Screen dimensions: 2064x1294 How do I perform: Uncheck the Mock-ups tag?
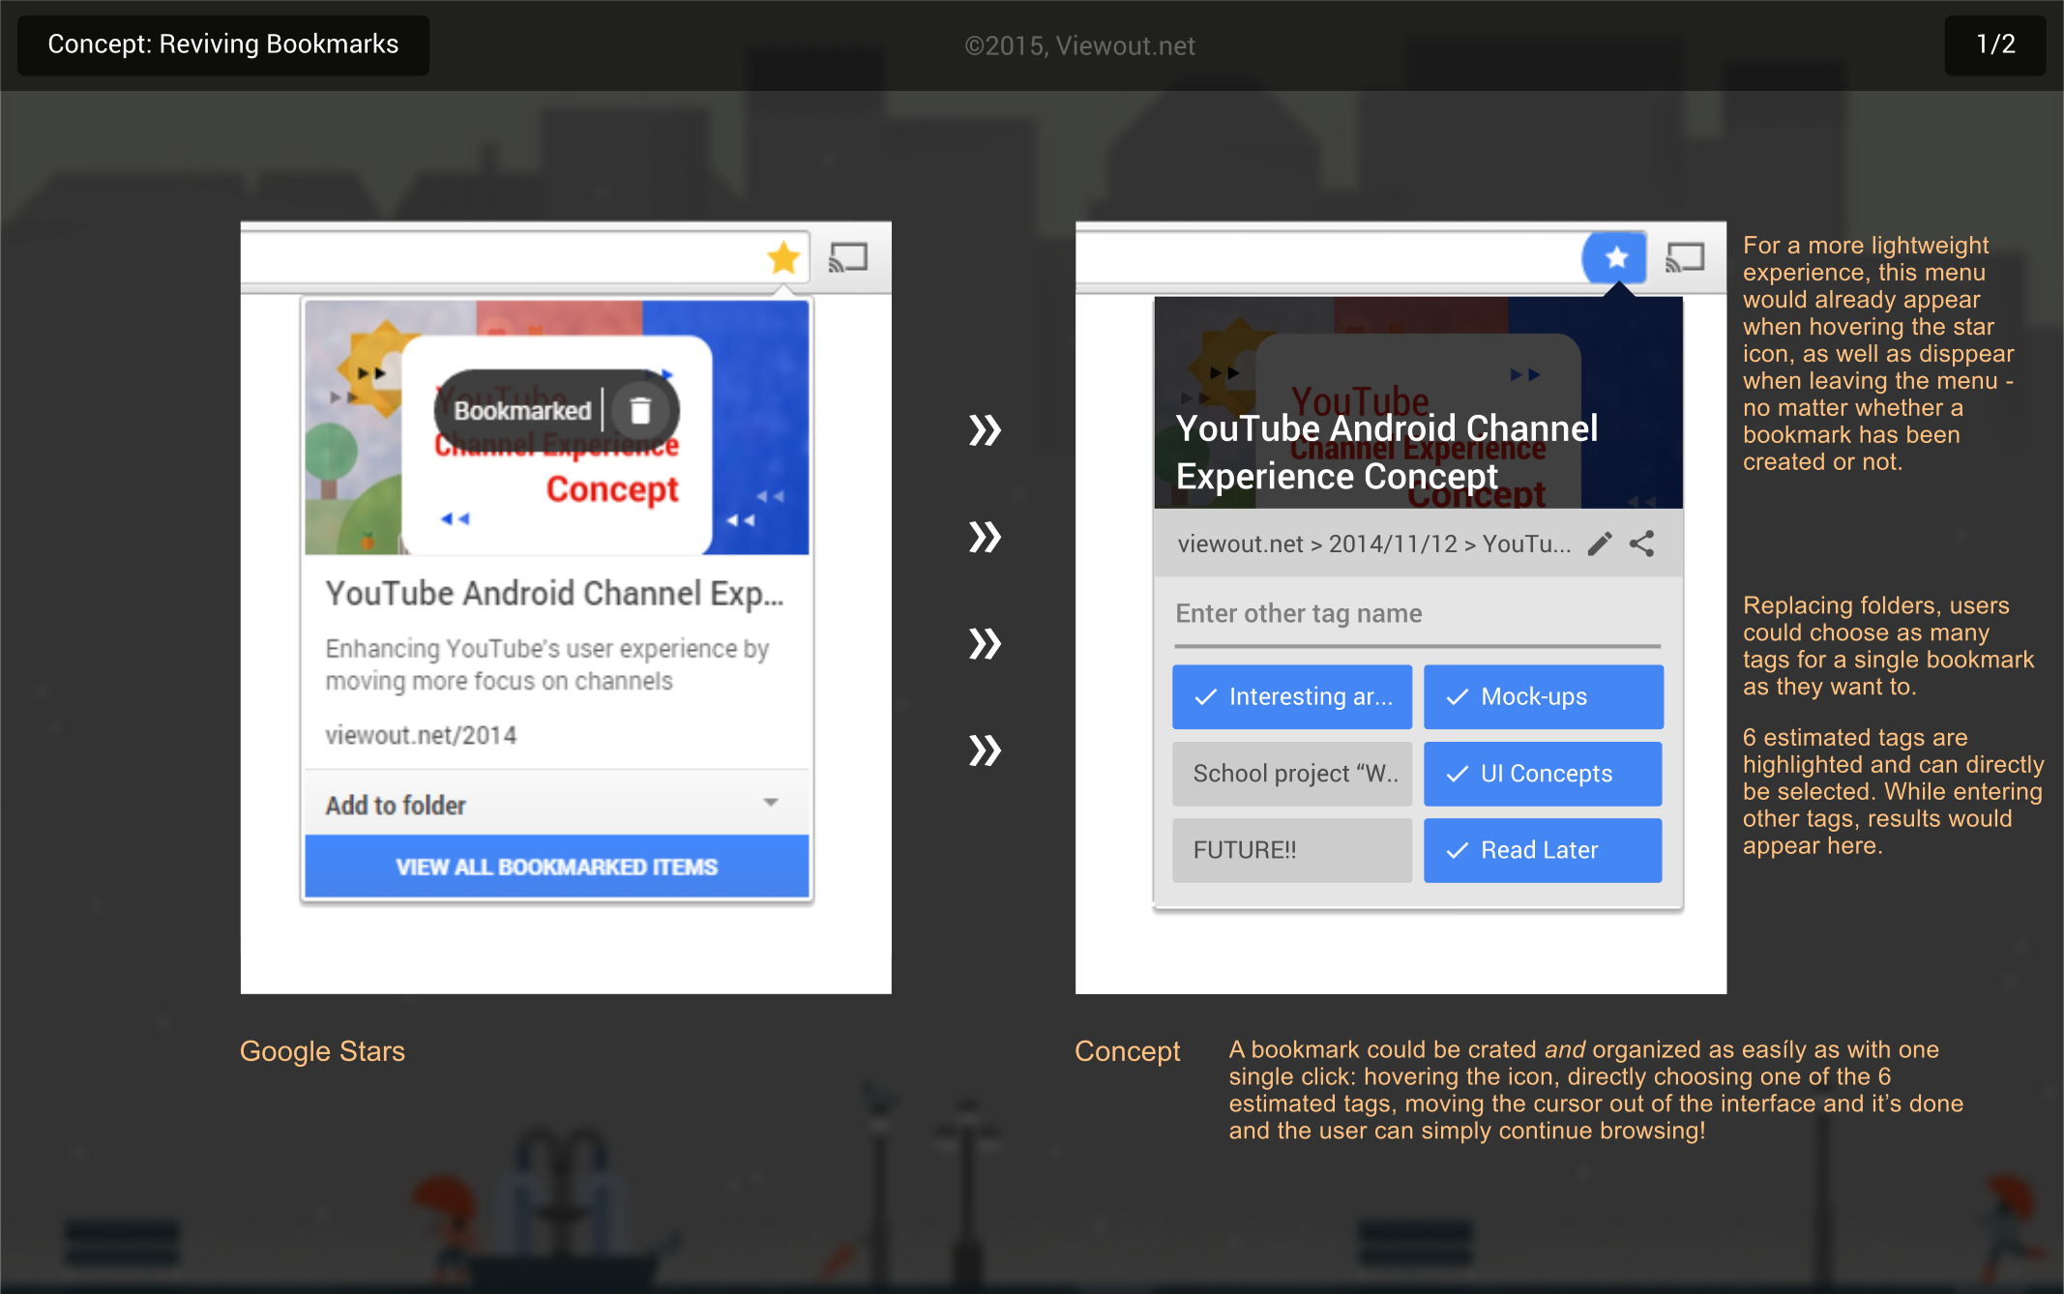coord(1543,696)
